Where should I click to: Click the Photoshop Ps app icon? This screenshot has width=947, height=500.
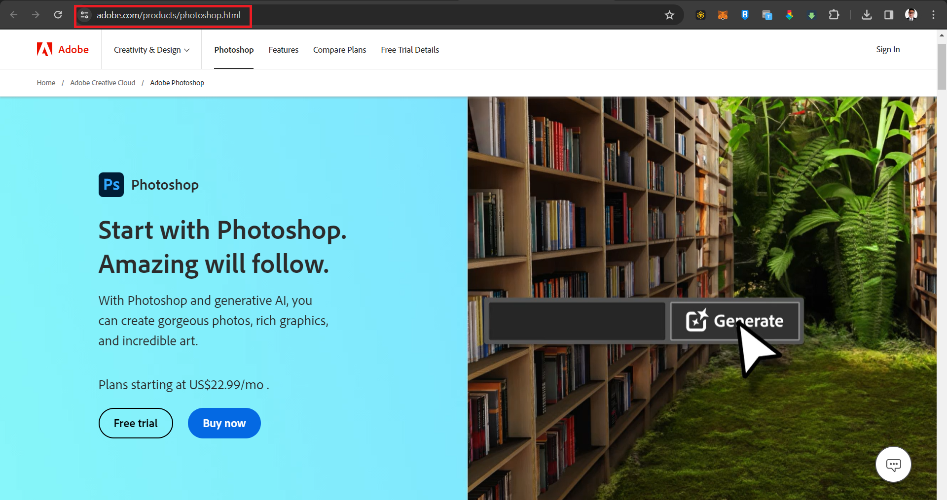point(111,185)
